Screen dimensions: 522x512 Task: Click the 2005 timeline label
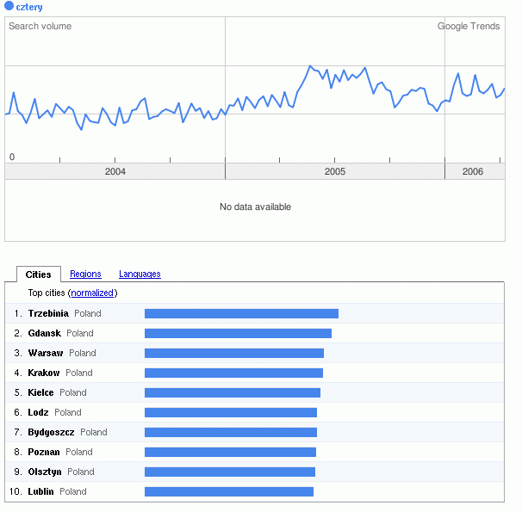click(x=335, y=172)
